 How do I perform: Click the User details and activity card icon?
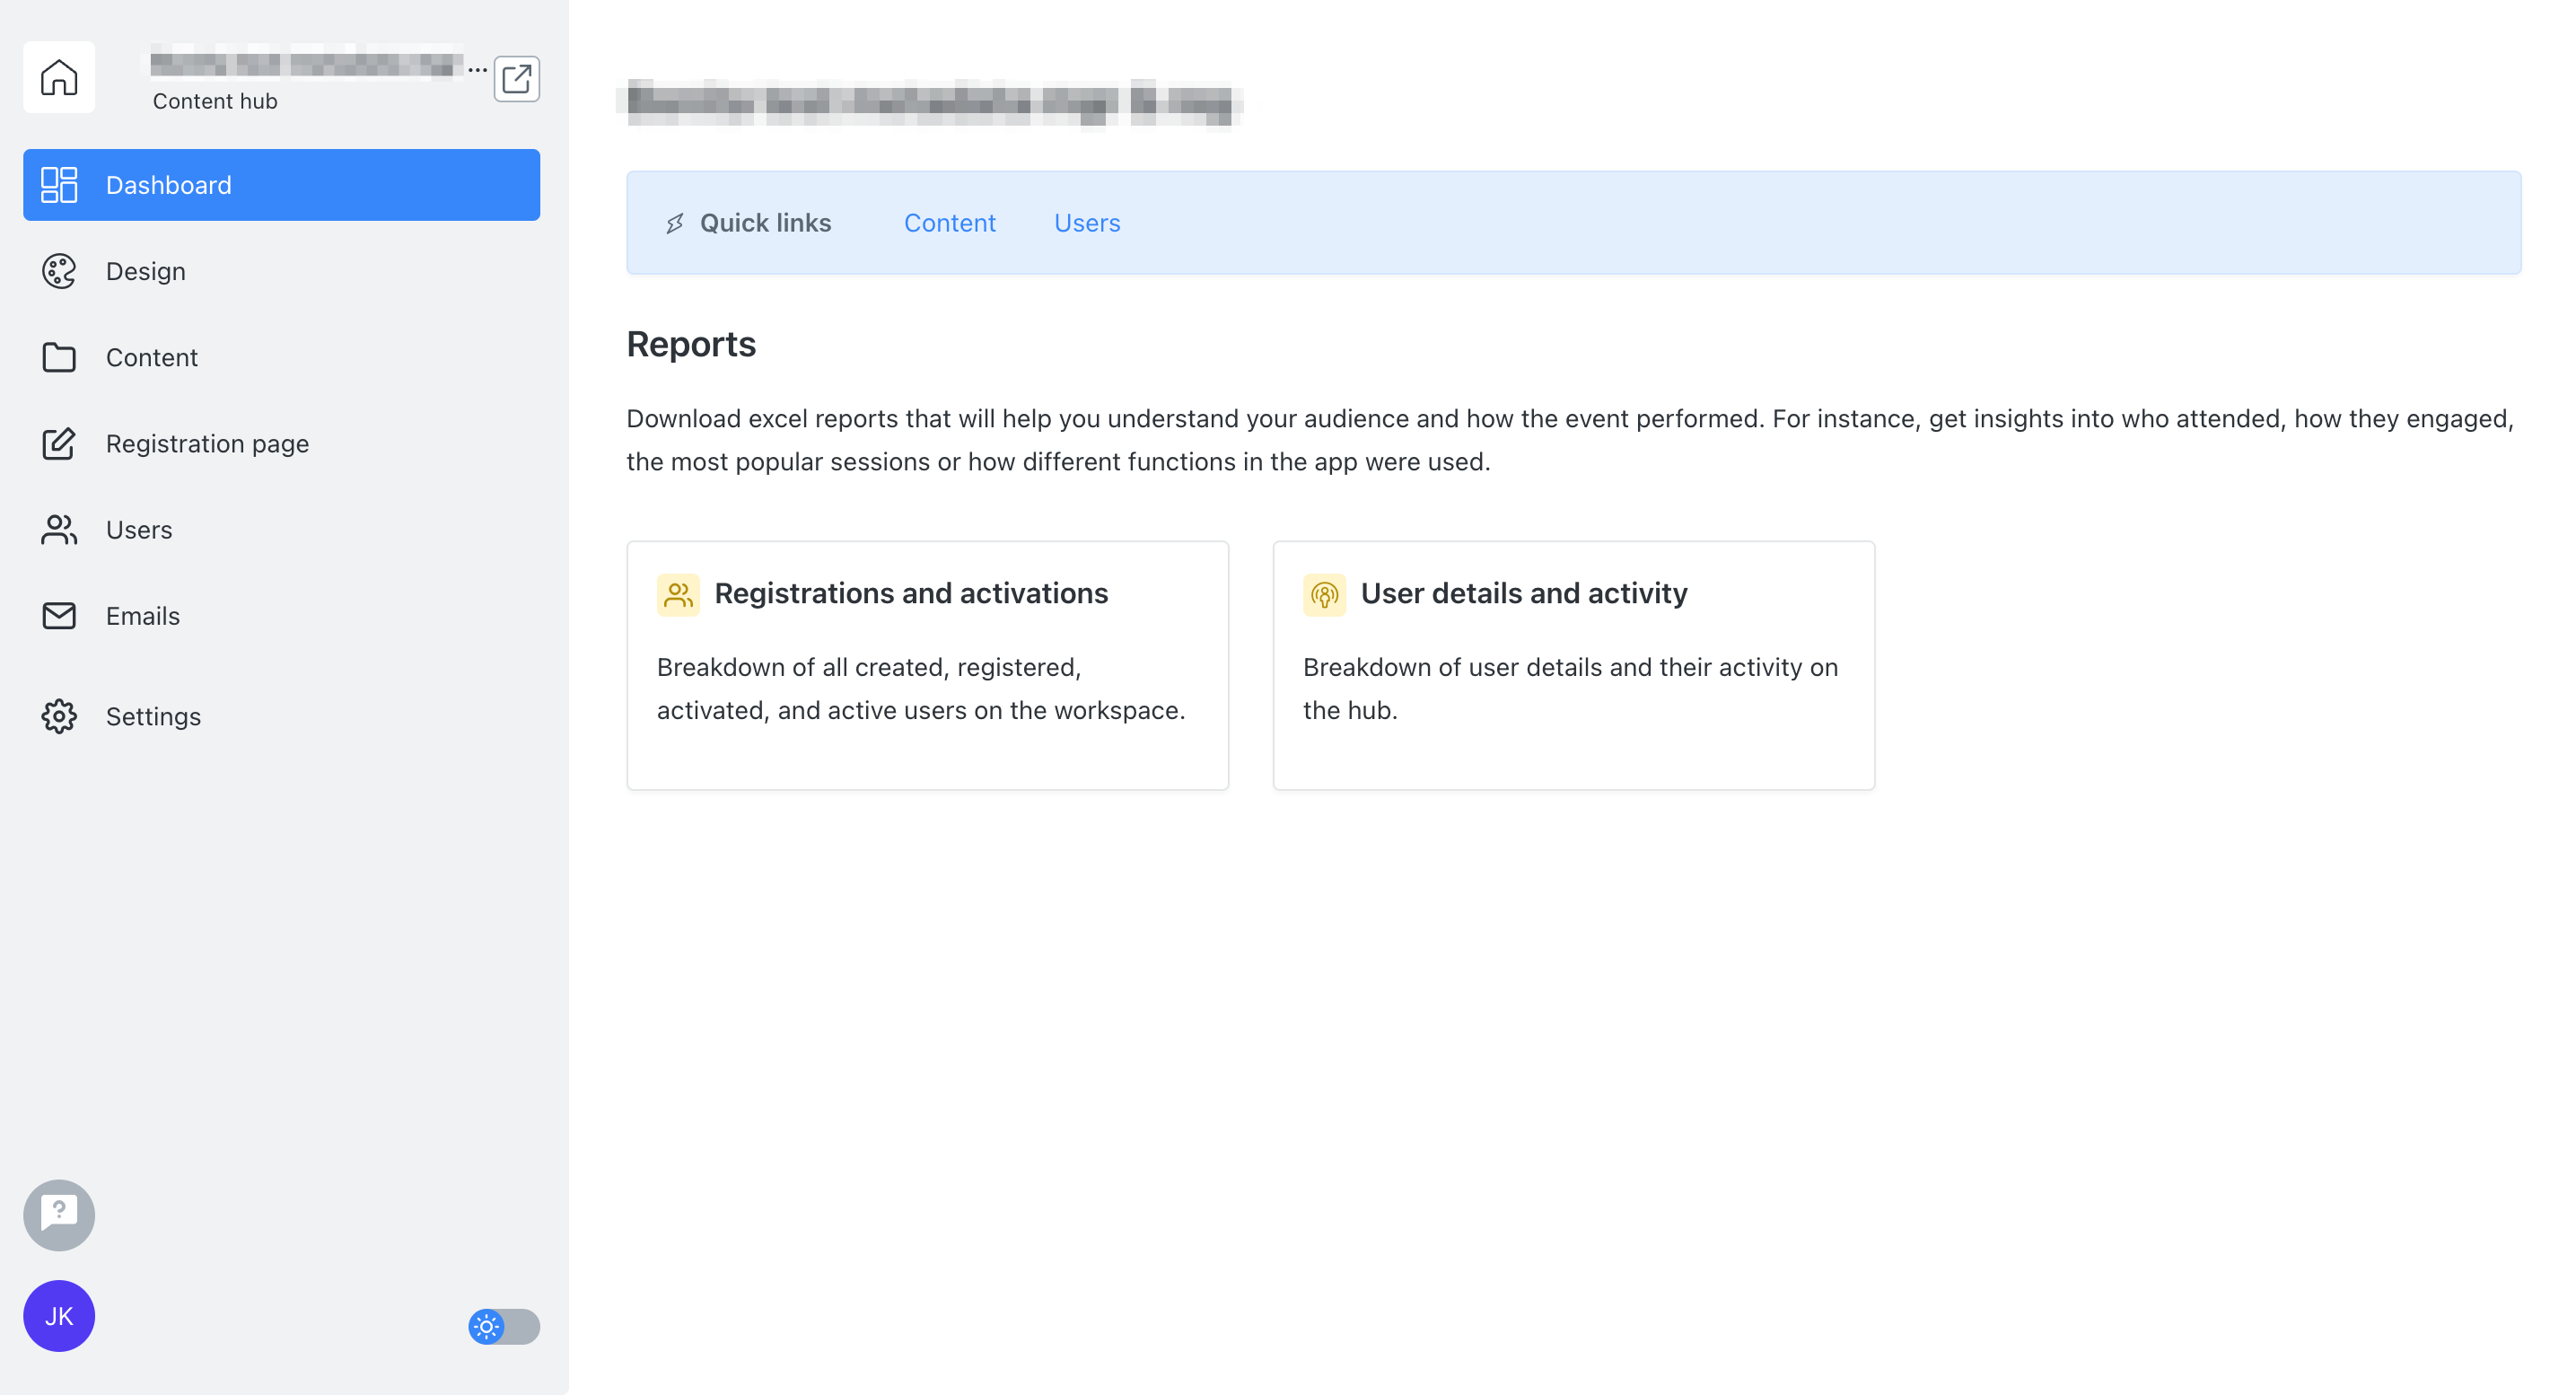tap(1324, 595)
